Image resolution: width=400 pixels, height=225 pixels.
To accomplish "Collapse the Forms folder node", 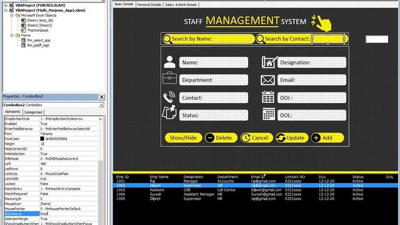I will coord(12,36).
